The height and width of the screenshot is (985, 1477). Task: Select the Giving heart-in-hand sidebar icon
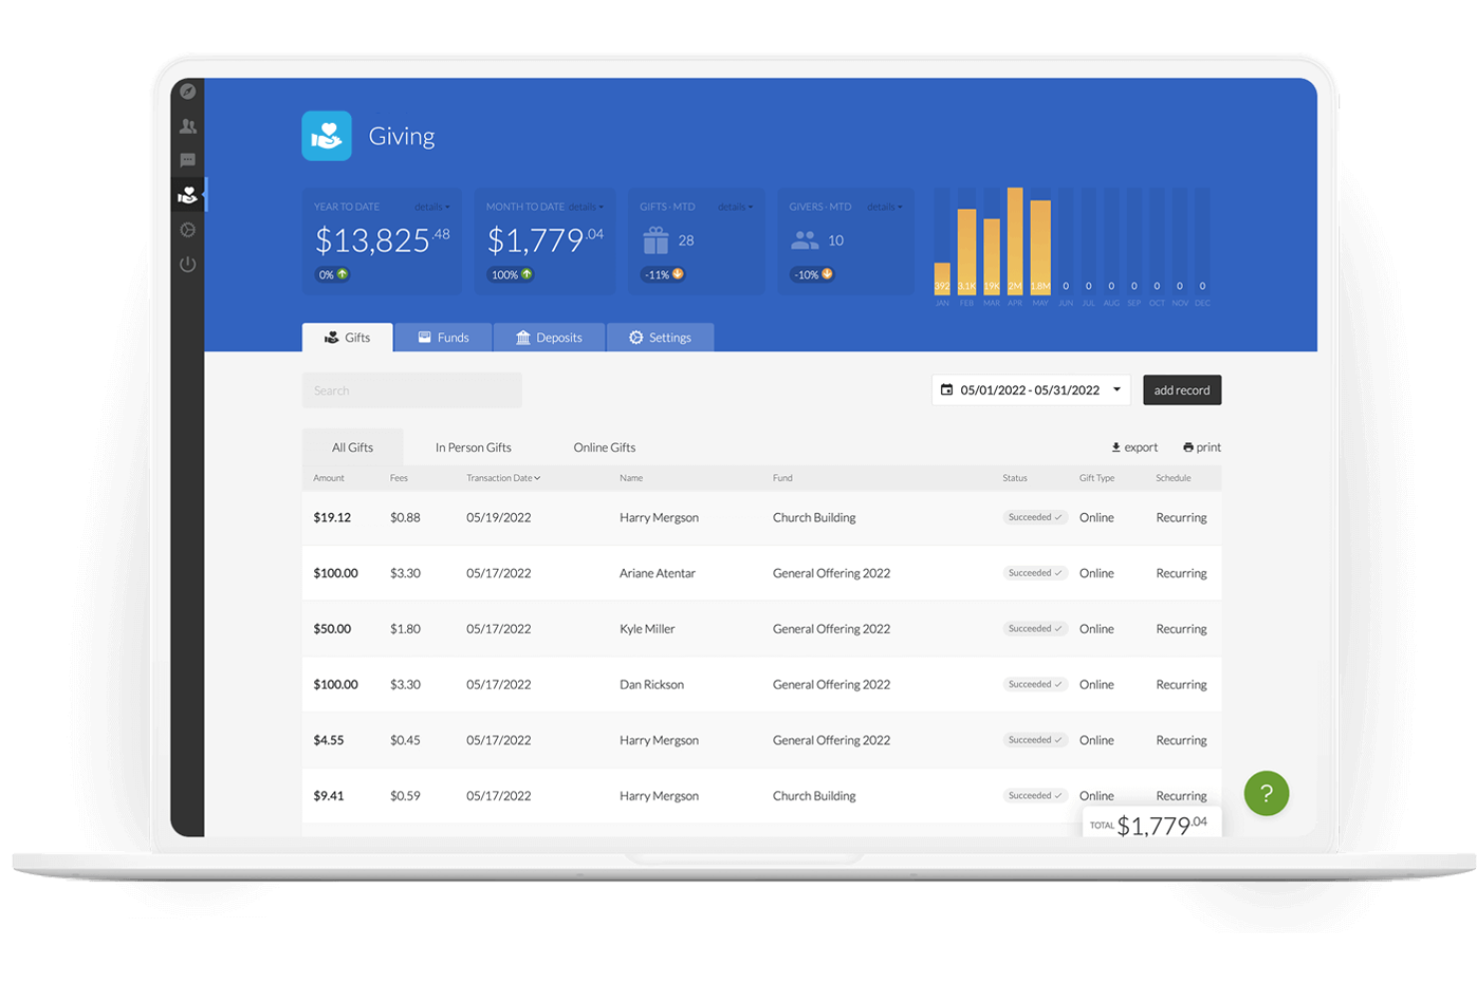coord(188,196)
